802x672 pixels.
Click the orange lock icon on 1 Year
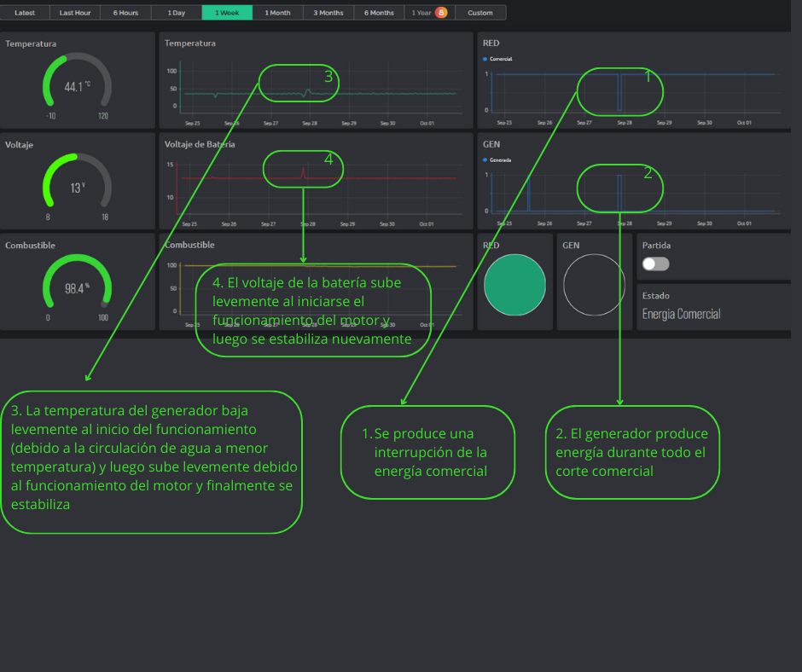tap(441, 12)
